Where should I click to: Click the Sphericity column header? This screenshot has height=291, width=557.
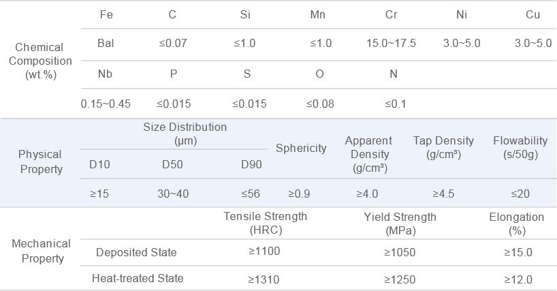pyautogui.click(x=301, y=148)
